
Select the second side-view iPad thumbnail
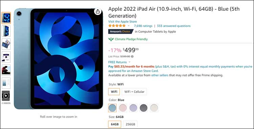pyautogui.click(x=6, y=31)
